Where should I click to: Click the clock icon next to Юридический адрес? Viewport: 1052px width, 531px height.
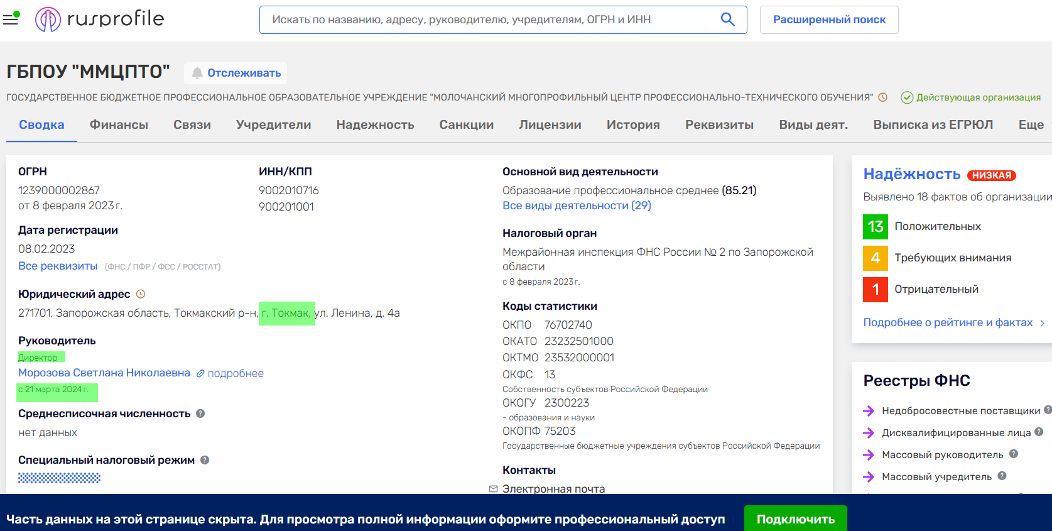tap(141, 294)
